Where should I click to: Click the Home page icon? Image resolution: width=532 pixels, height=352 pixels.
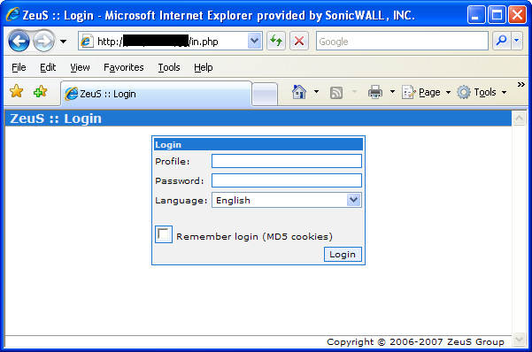click(x=299, y=92)
